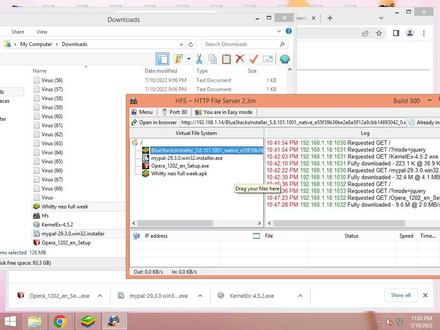Click the copy-to-clipboard Already in button

[424, 122]
